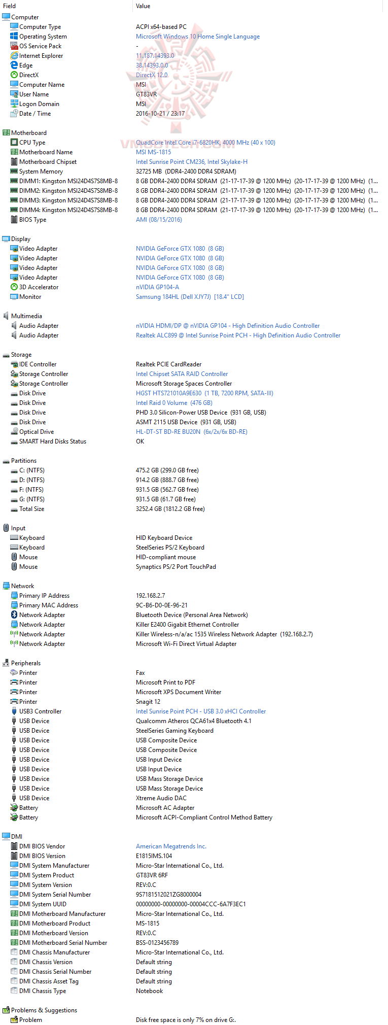This screenshot has height=1025, width=388.
Task: Click the 3D Accelerator icon
Action: pos(14,287)
